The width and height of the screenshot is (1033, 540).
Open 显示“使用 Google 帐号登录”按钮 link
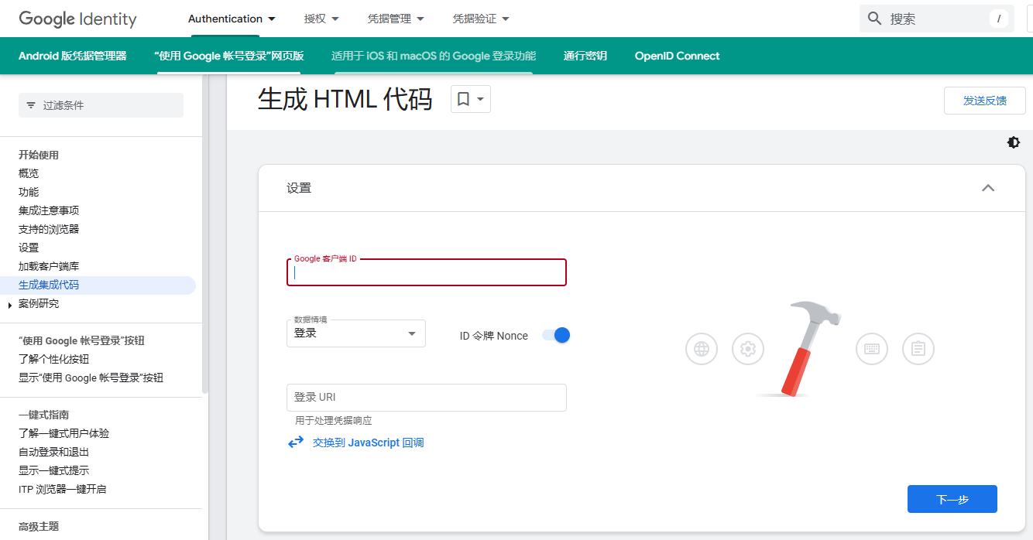(91, 378)
